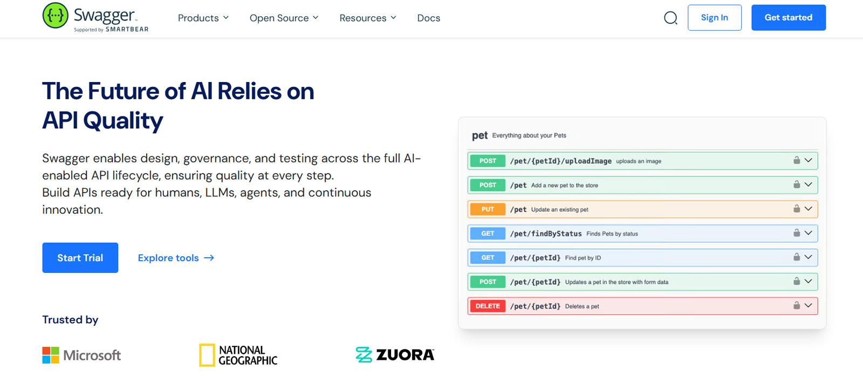Click 'Find pet by ID' text
The image size is (863, 376).
tap(583, 258)
